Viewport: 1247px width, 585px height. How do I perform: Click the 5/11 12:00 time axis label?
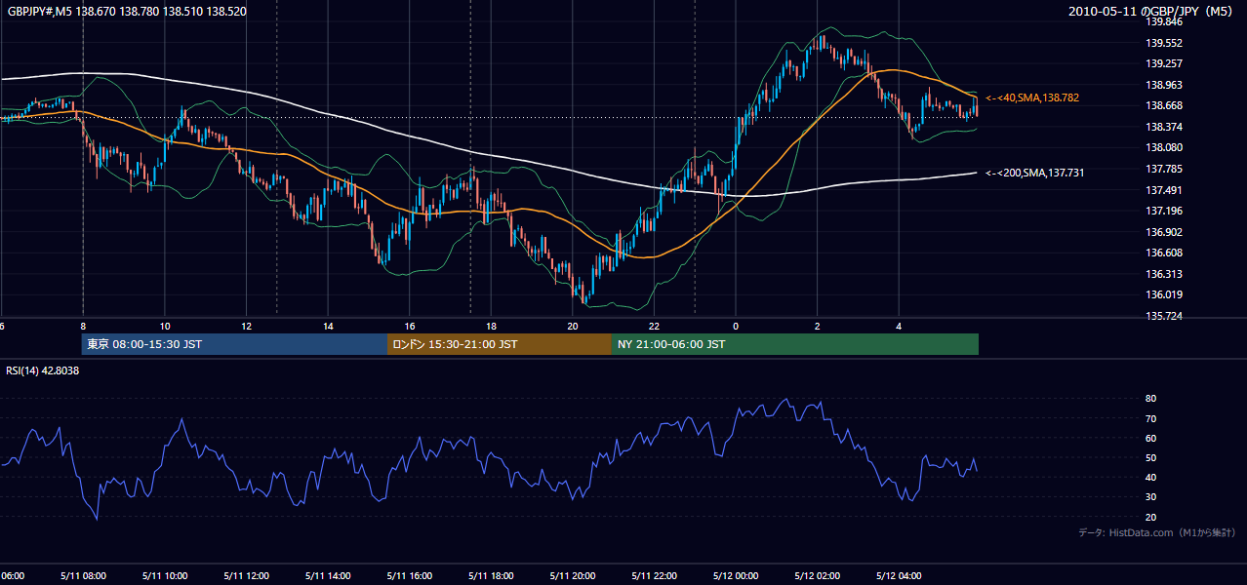pos(246,575)
